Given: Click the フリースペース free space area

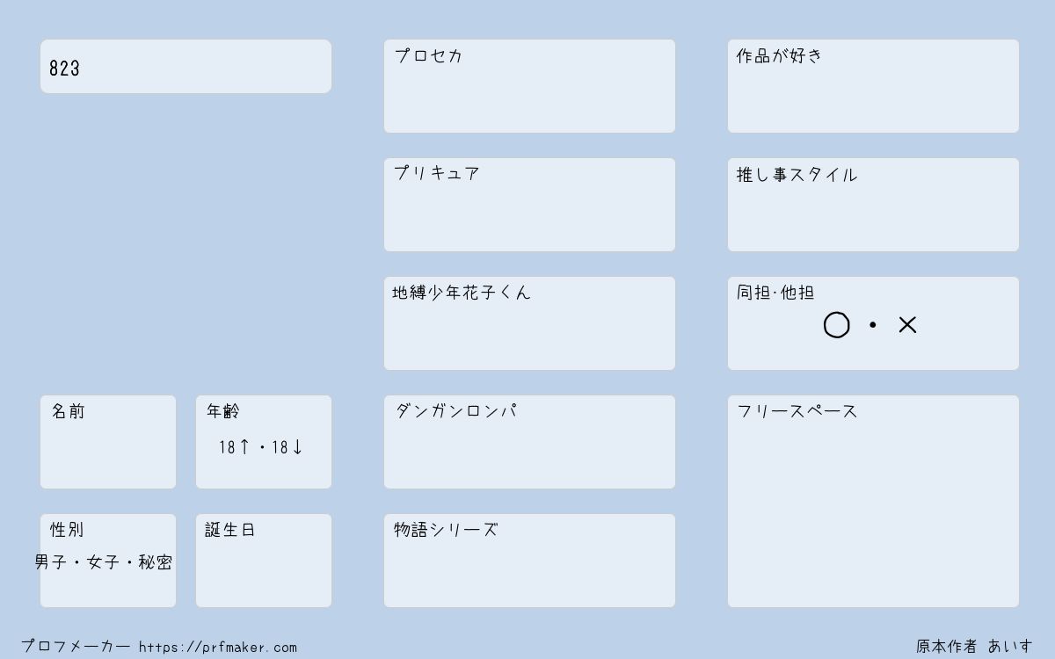Looking at the screenshot, I should click(873, 501).
